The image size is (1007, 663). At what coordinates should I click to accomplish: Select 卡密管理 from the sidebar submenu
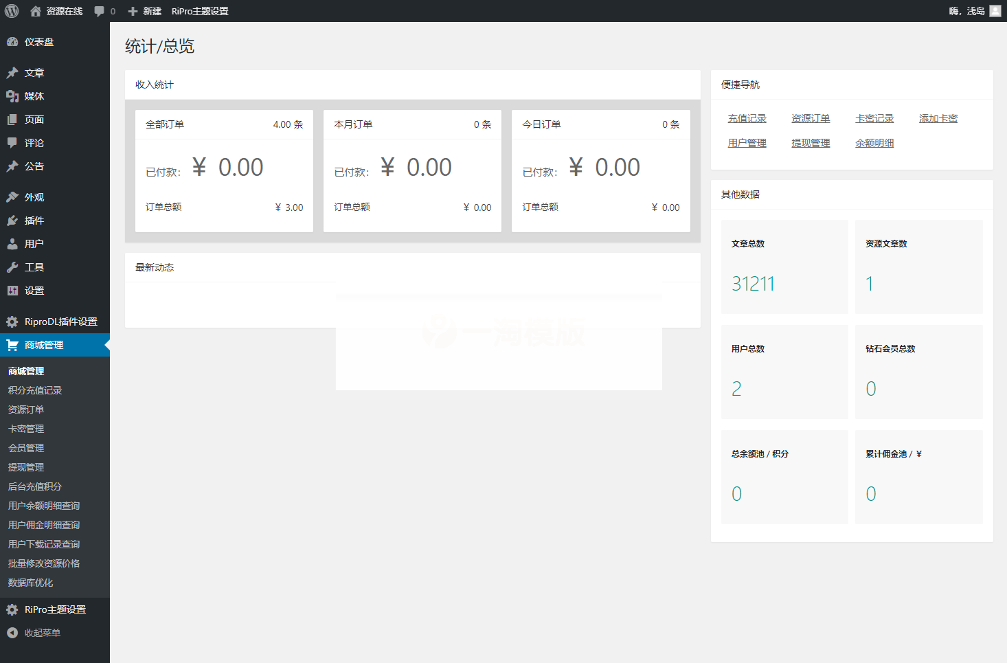(26, 429)
